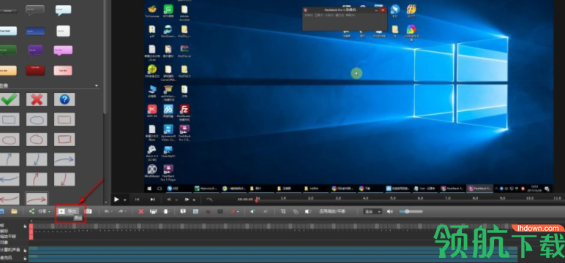Open the 适合 zoom level combo box
Screen dimensions: 565x263
[373, 212]
